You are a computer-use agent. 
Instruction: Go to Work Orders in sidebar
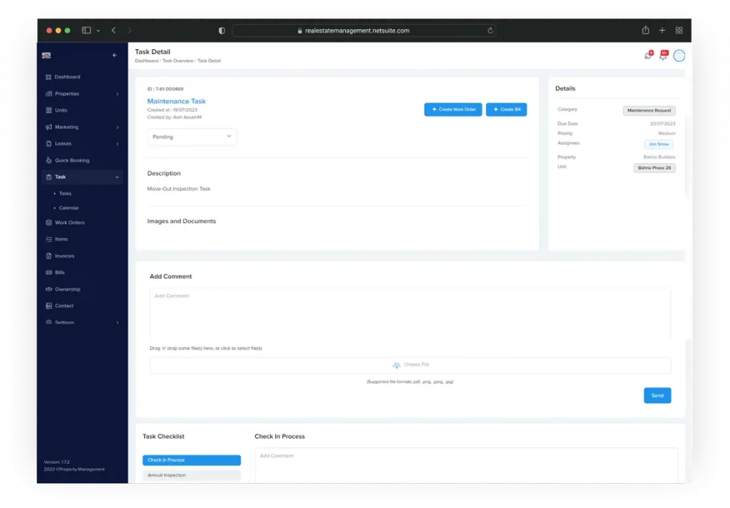(69, 223)
